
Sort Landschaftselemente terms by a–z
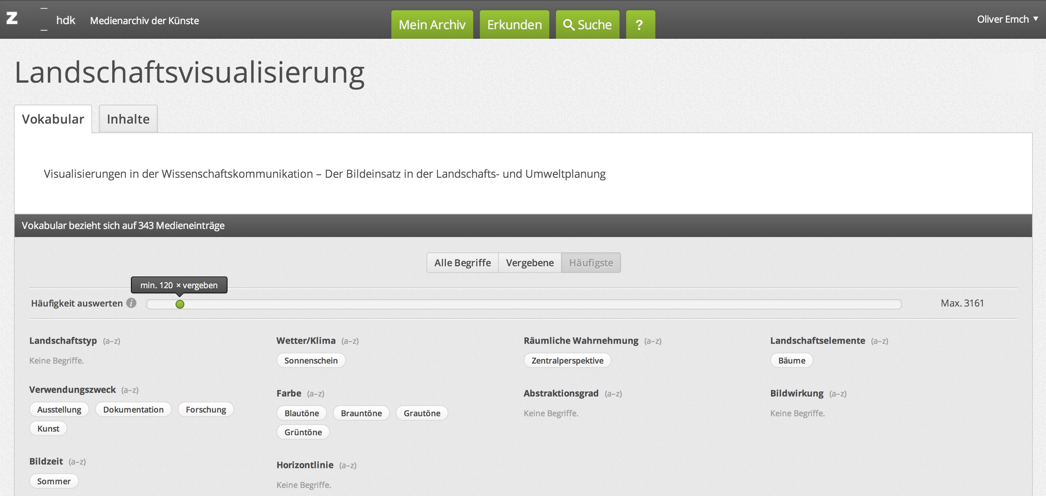coord(879,341)
